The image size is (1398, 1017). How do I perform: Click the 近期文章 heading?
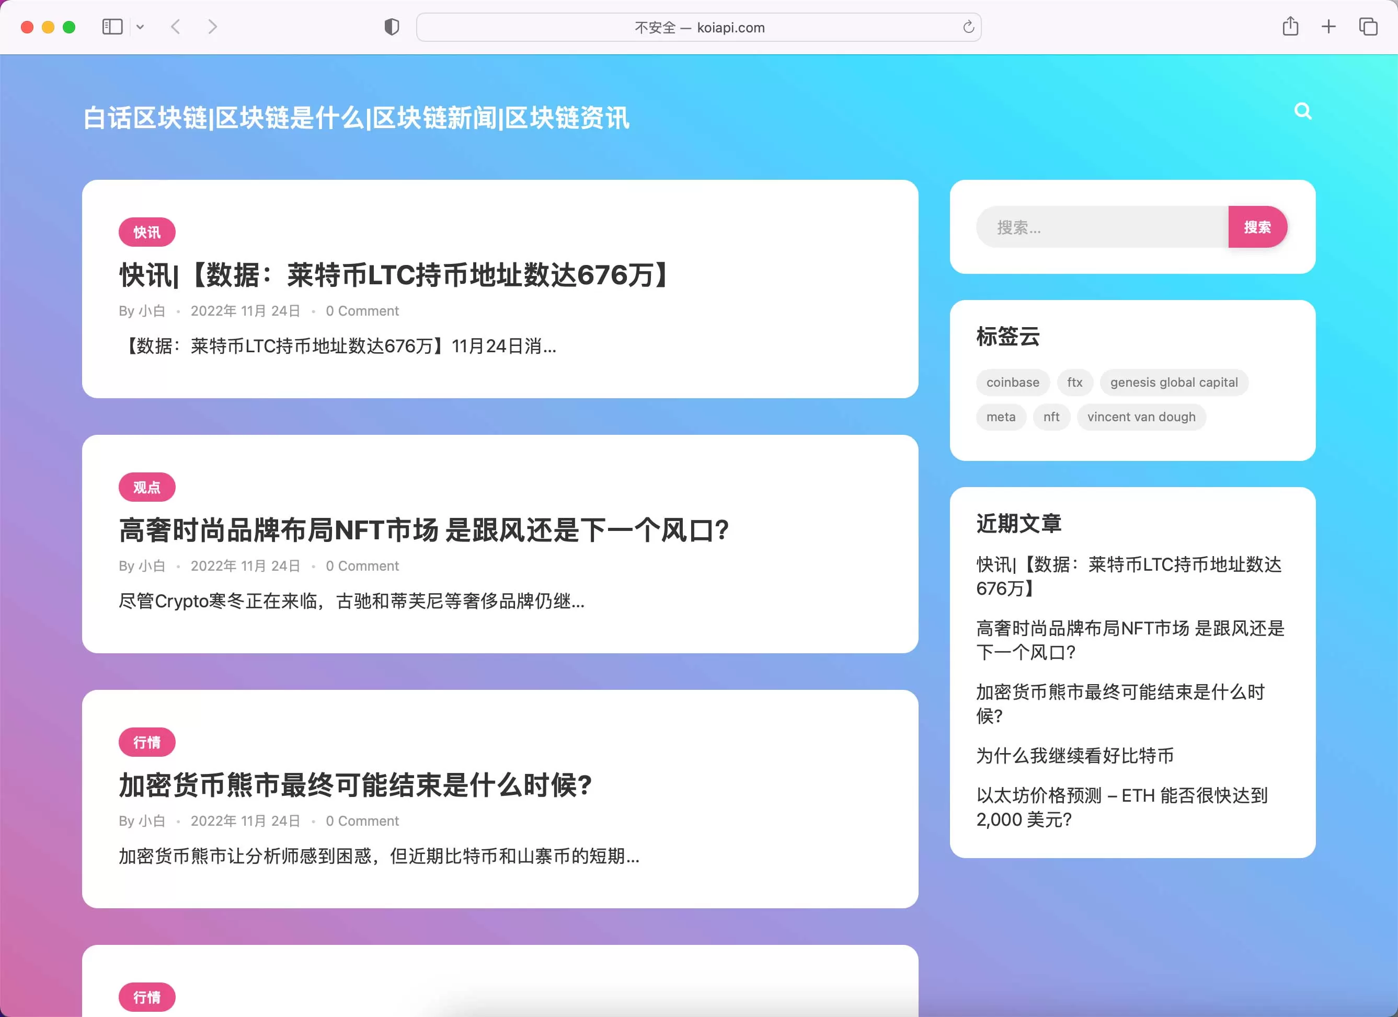coord(1019,524)
